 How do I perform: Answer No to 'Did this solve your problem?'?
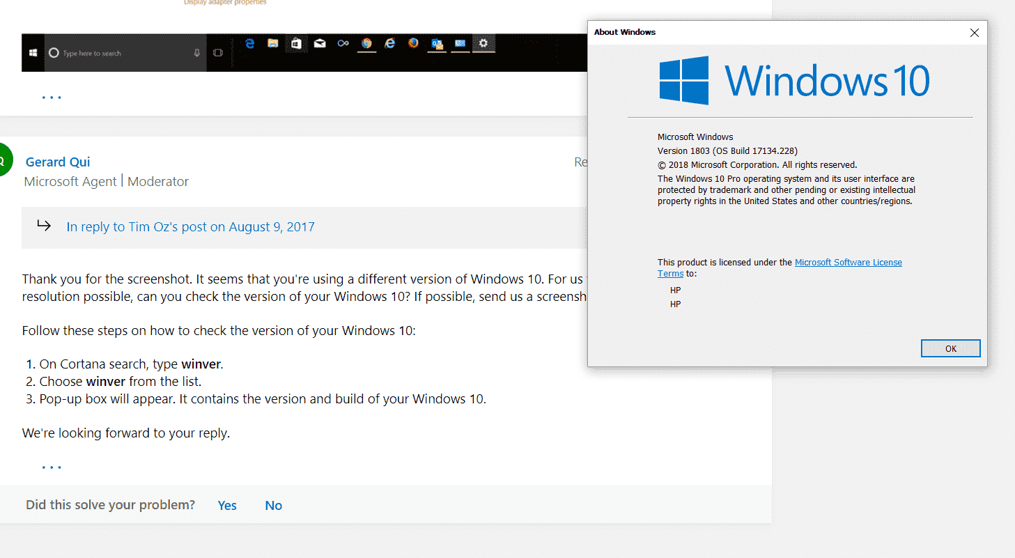tap(273, 505)
